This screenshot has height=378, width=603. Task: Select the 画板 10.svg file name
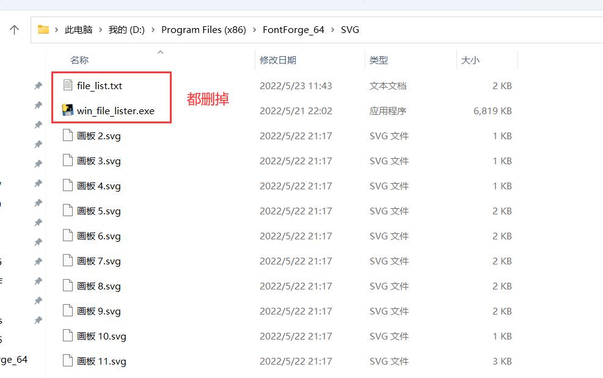pos(101,336)
